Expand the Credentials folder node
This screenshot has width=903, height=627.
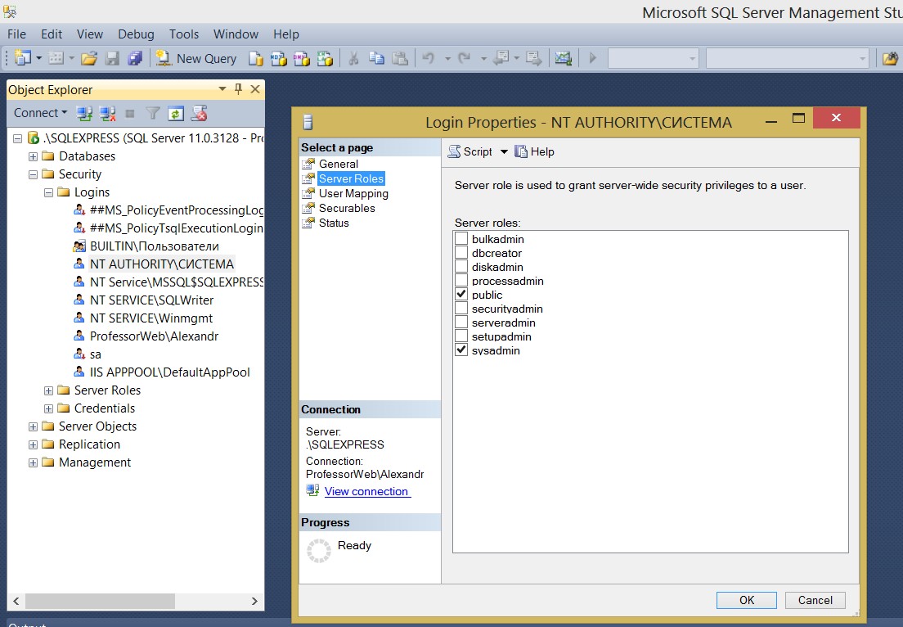[48, 408]
